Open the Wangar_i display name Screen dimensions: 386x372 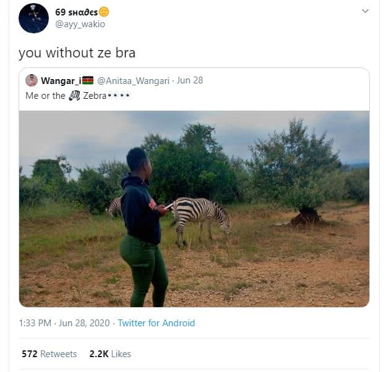61,80
